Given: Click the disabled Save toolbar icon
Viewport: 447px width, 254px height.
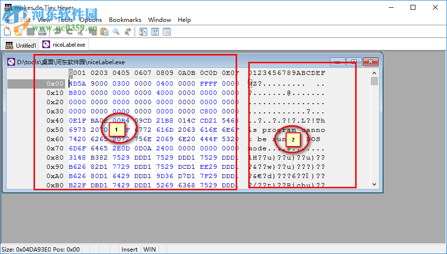Looking at the screenshot, I should point(31,32).
